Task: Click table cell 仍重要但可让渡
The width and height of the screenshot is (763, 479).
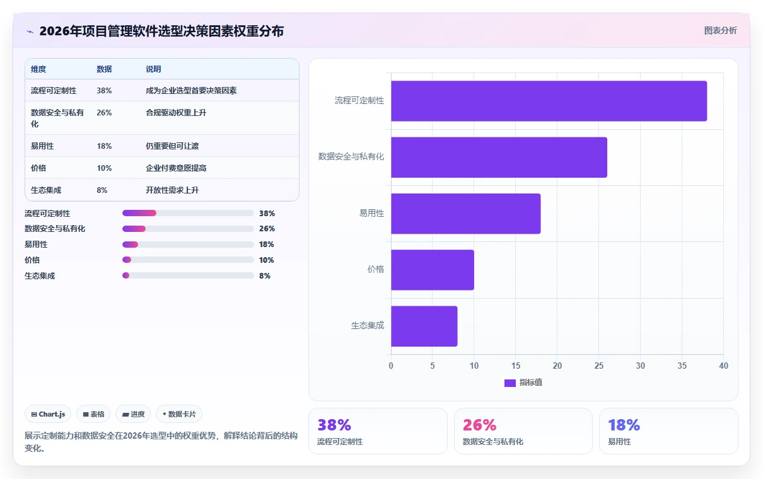Action: pyautogui.click(x=172, y=146)
